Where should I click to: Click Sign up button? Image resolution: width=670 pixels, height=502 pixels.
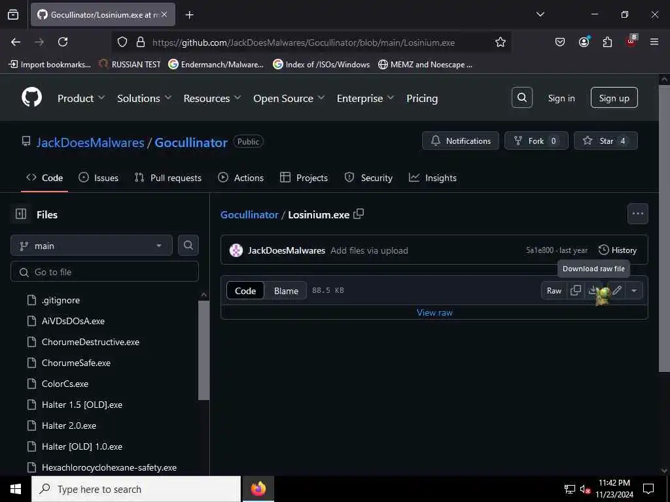tap(614, 98)
